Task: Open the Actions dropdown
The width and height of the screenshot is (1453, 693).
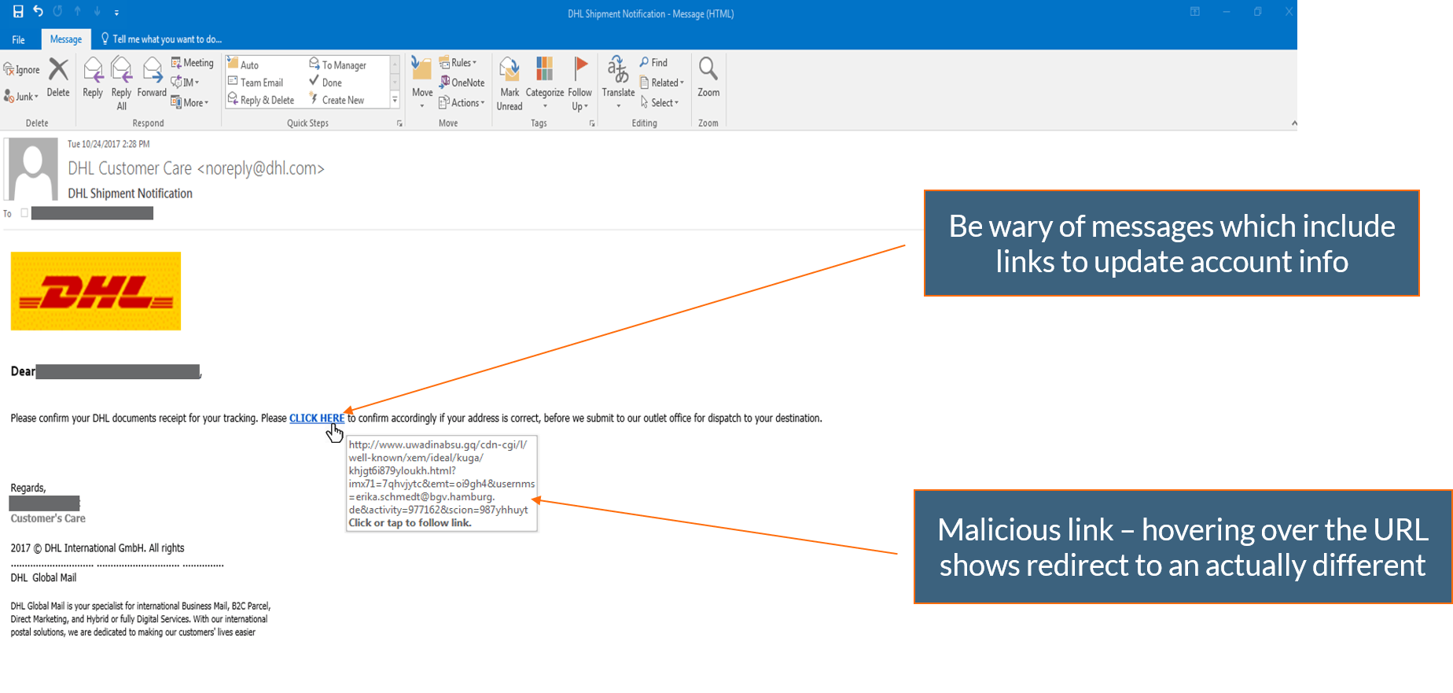Action: (462, 103)
